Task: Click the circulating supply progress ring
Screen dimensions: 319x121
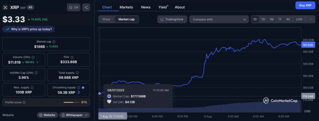Action: pyautogui.click(x=78, y=92)
